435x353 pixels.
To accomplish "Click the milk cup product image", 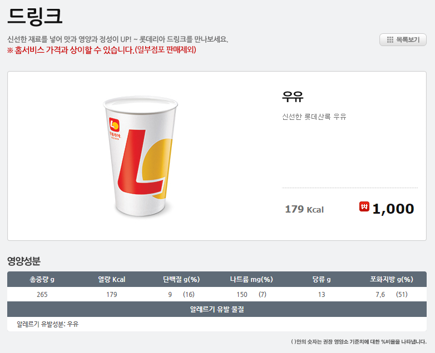I will point(140,156).
